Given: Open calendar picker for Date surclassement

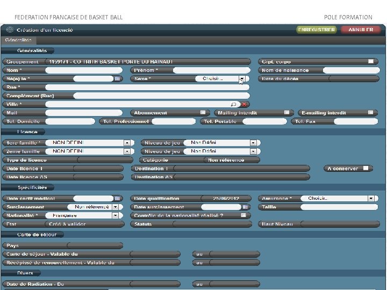Looking at the screenshot, I should pyautogui.click(x=245, y=207).
